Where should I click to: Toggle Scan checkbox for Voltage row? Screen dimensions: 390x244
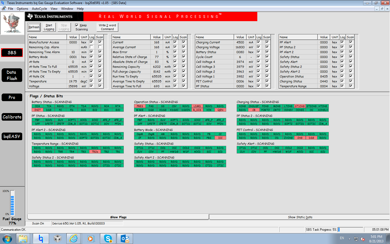click(100, 86)
